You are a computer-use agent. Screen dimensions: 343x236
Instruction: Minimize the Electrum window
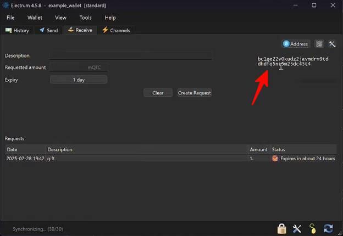[296, 5]
